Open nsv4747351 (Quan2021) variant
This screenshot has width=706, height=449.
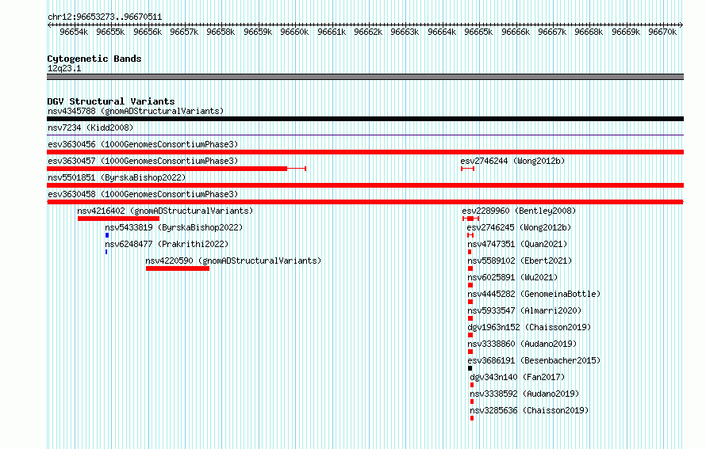[x=517, y=244]
